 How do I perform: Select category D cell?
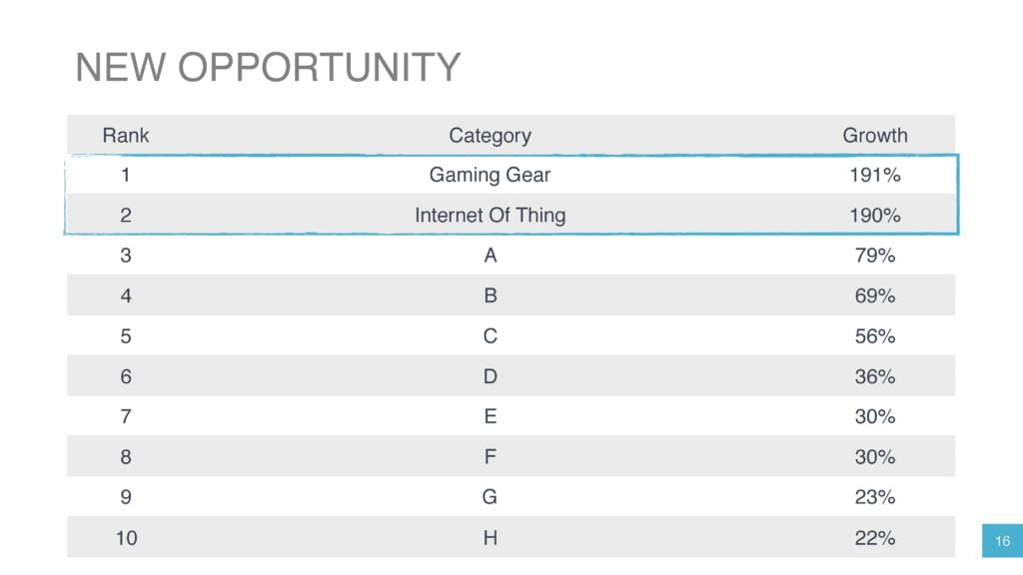[x=490, y=376]
